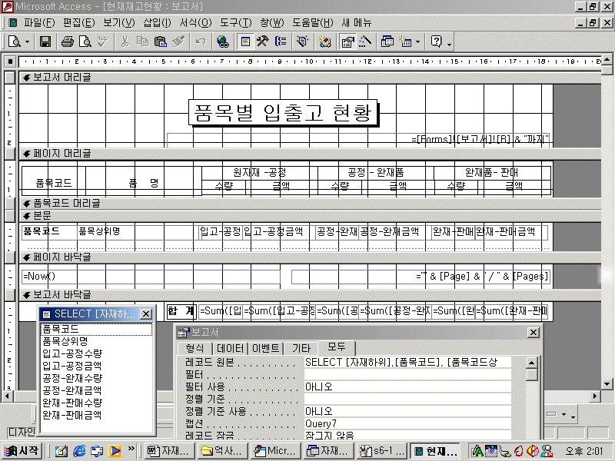615x461 pixels.
Task: Select the 합 계 label in report footer
Action: [x=181, y=311]
